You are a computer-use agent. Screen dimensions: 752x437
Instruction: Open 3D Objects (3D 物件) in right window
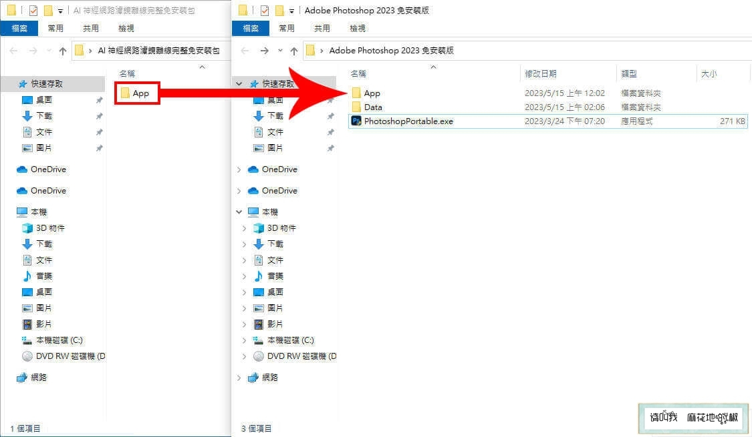(274, 228)
